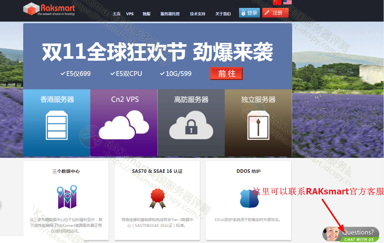Click the padlock cloud icon in 高防服务器
This screenshot has width=384, height=243.
[191, 125]
